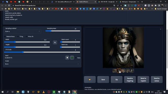Click the Batch size slider
Screen dimensions: 168x94
(x=70, y=47)
